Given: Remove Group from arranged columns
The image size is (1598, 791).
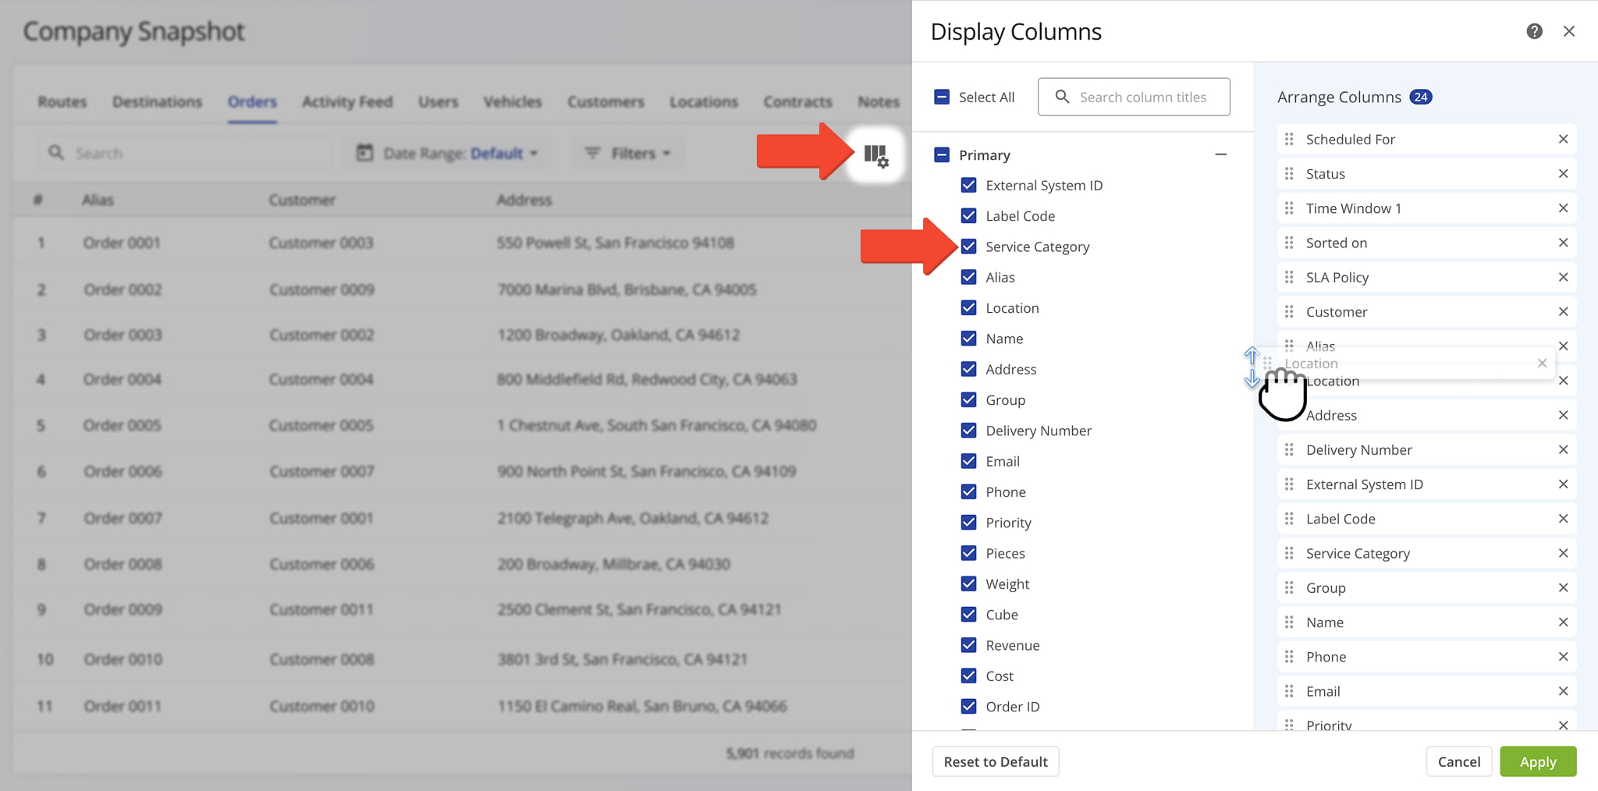Looking at the screenshot, I should click(1563, 587).
